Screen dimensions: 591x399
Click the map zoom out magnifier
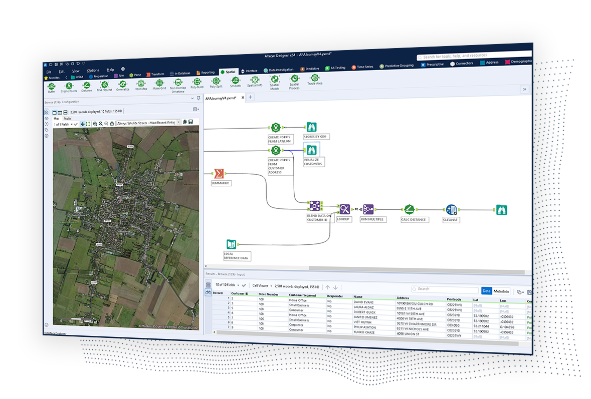click(x=101, y=124)
